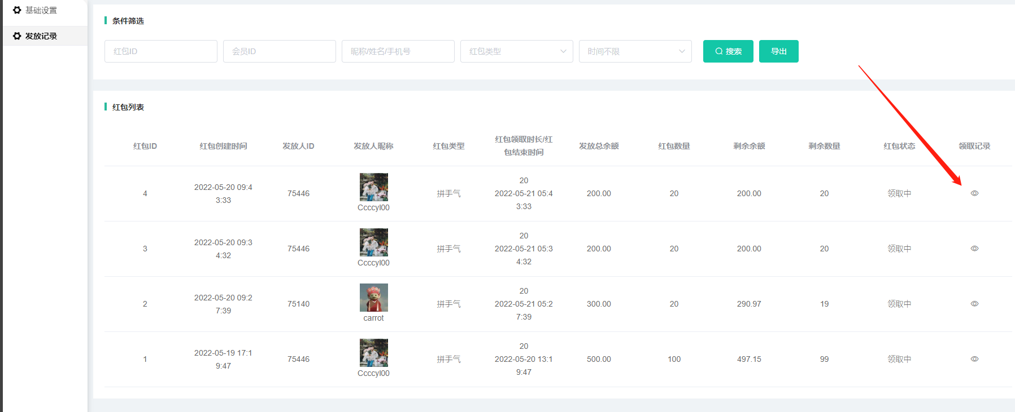Click the 昵称/姓名/手机号 search field
1015x412 pixels.
[x=398, y=51]
